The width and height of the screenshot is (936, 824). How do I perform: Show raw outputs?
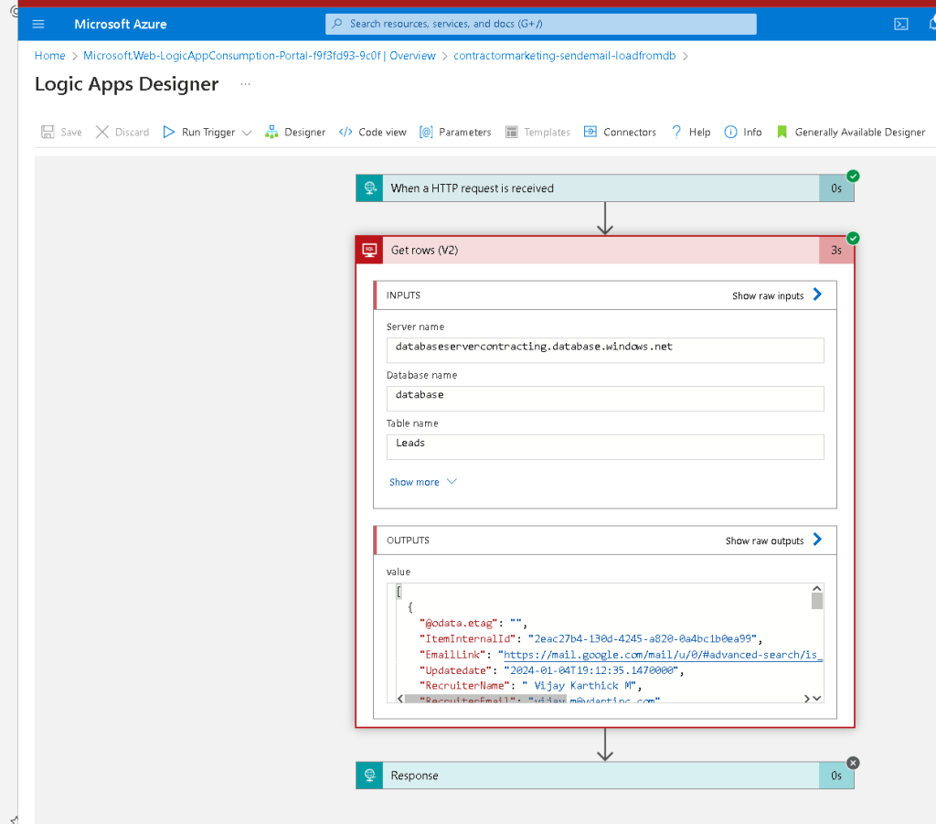click(x=764, y=540)
